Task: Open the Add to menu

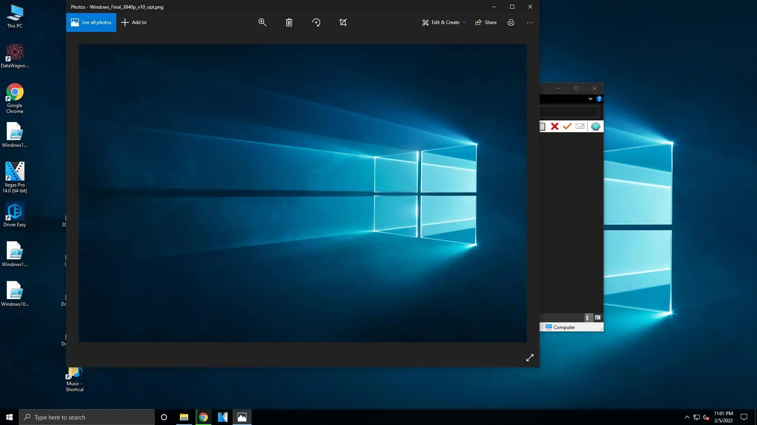Action: 134,22
